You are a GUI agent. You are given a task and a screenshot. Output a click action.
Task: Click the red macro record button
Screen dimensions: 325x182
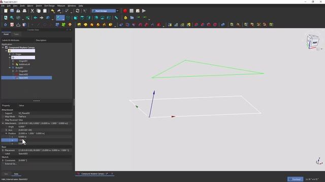pos(125,11)
